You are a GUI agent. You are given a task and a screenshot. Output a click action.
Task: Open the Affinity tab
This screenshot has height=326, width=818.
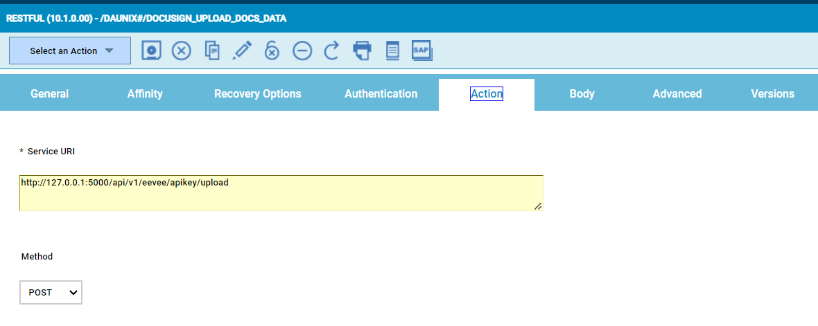pyautogui.click(x=145, y=93)
